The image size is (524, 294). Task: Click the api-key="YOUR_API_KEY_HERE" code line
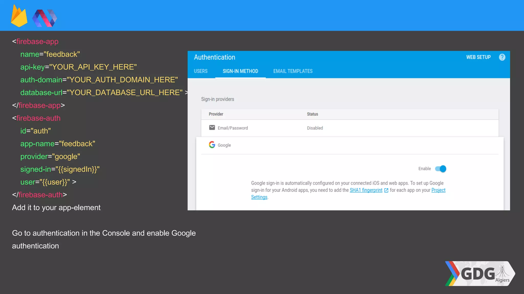coord(79,67)
